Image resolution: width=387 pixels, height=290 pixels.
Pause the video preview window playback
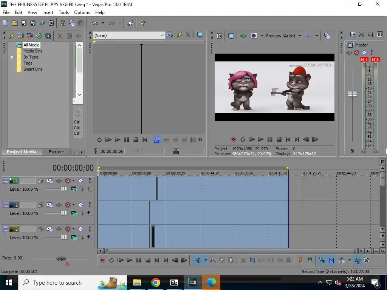(270, 139)
